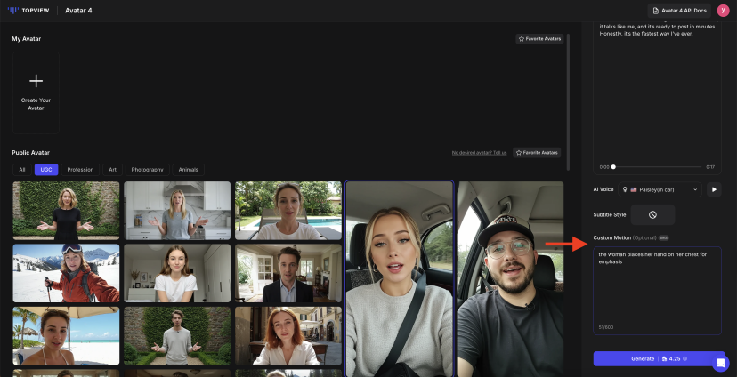Viewport: 737px width, 377px height.
Task: Open Avatar 4 API Docs
Action: tap(682, 11)
